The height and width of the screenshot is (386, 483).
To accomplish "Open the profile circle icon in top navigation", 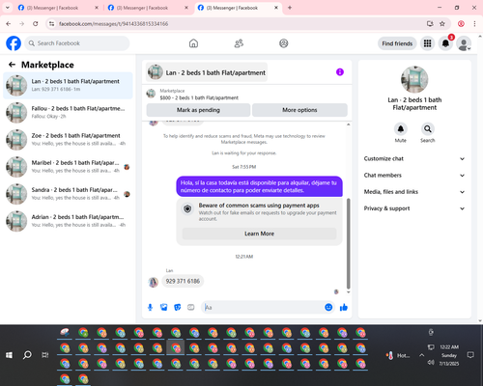I will coord(284,43).
